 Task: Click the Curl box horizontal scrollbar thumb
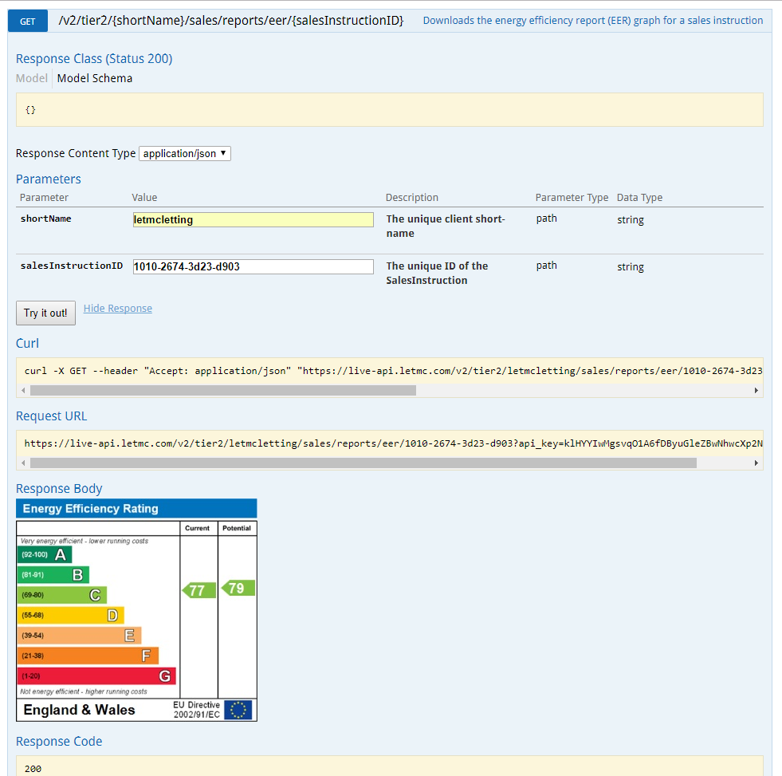pyautogui.click(x=223, y=390)
